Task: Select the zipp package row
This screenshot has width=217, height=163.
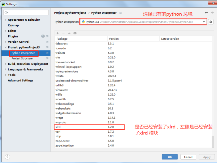Action: click(x=133, y=136)
